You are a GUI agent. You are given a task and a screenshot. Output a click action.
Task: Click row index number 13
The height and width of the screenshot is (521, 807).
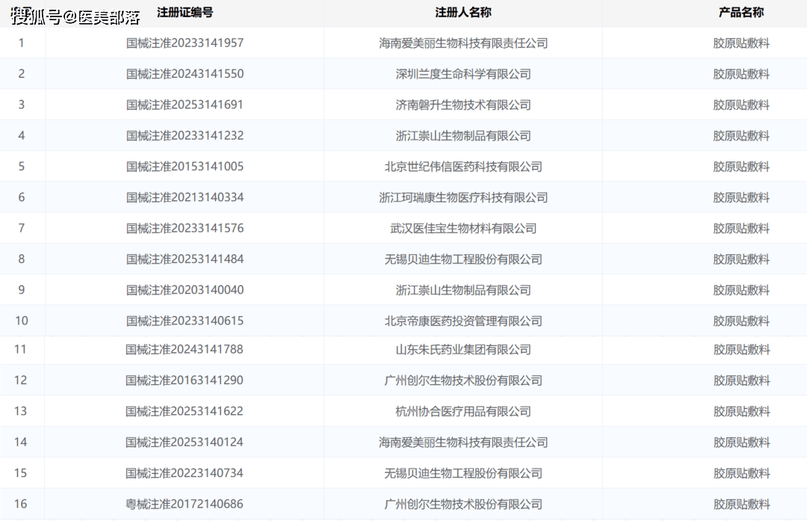click(x=20, y=411)
